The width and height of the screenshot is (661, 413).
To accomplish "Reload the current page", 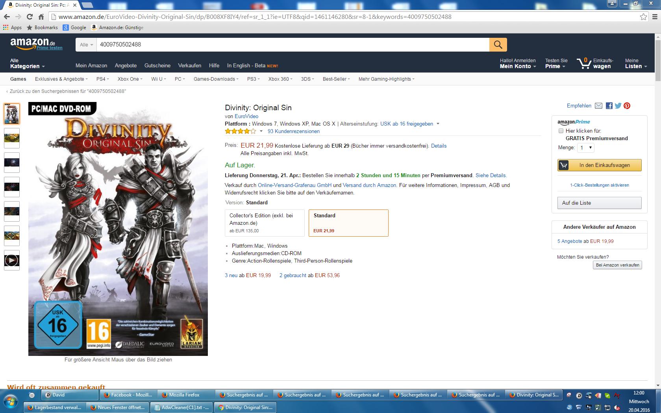I will pos(30,17).
